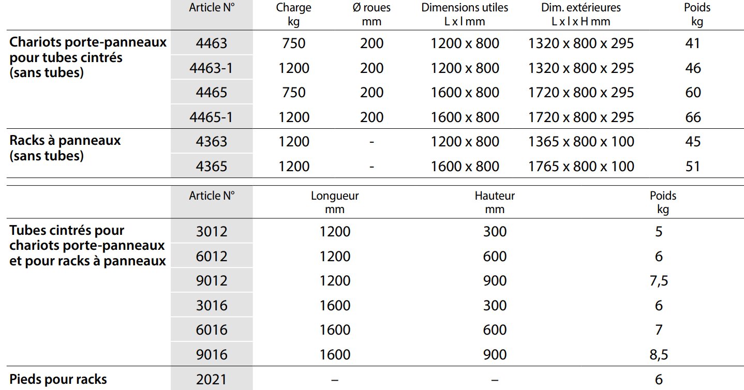Click article number 4463 in the table
This screenshot has width=744, height=390.
212,43
